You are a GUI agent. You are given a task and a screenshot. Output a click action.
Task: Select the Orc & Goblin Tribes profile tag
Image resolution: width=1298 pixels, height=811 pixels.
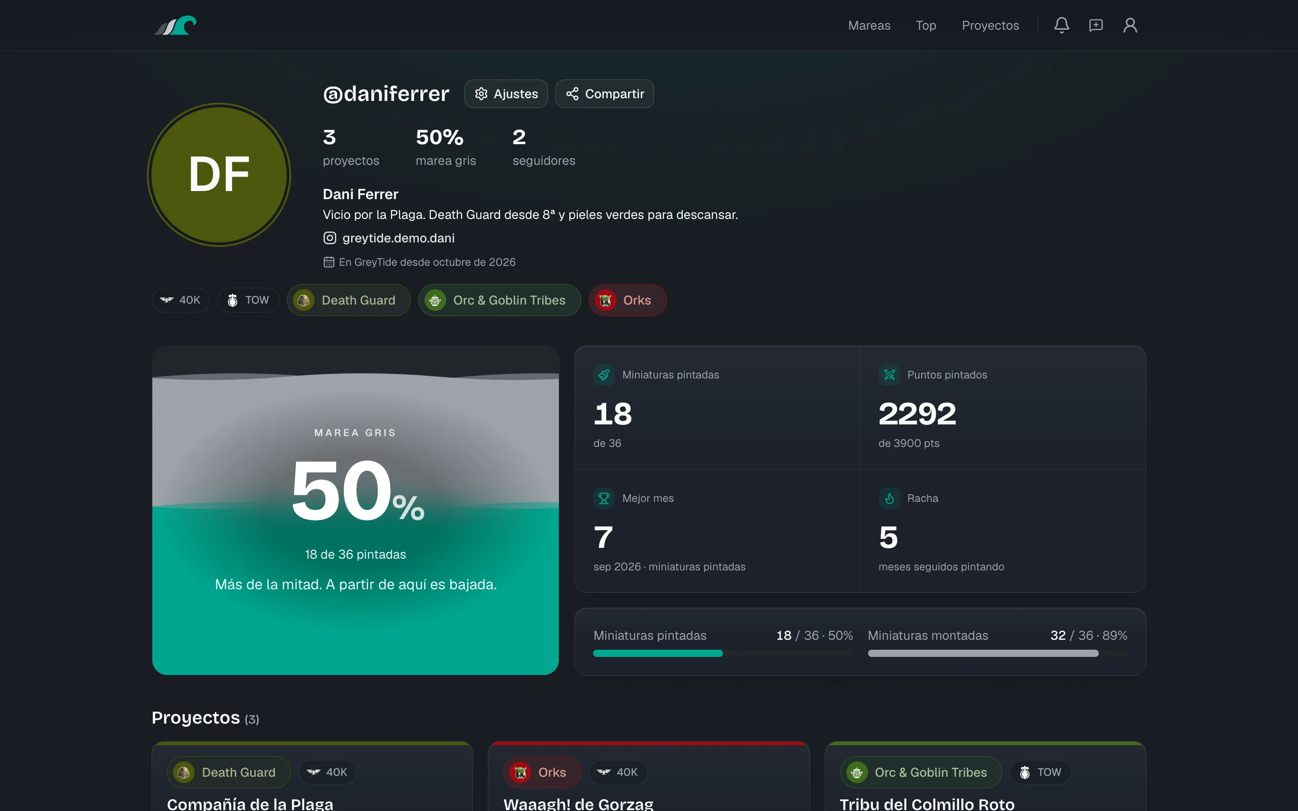(499, 300)
